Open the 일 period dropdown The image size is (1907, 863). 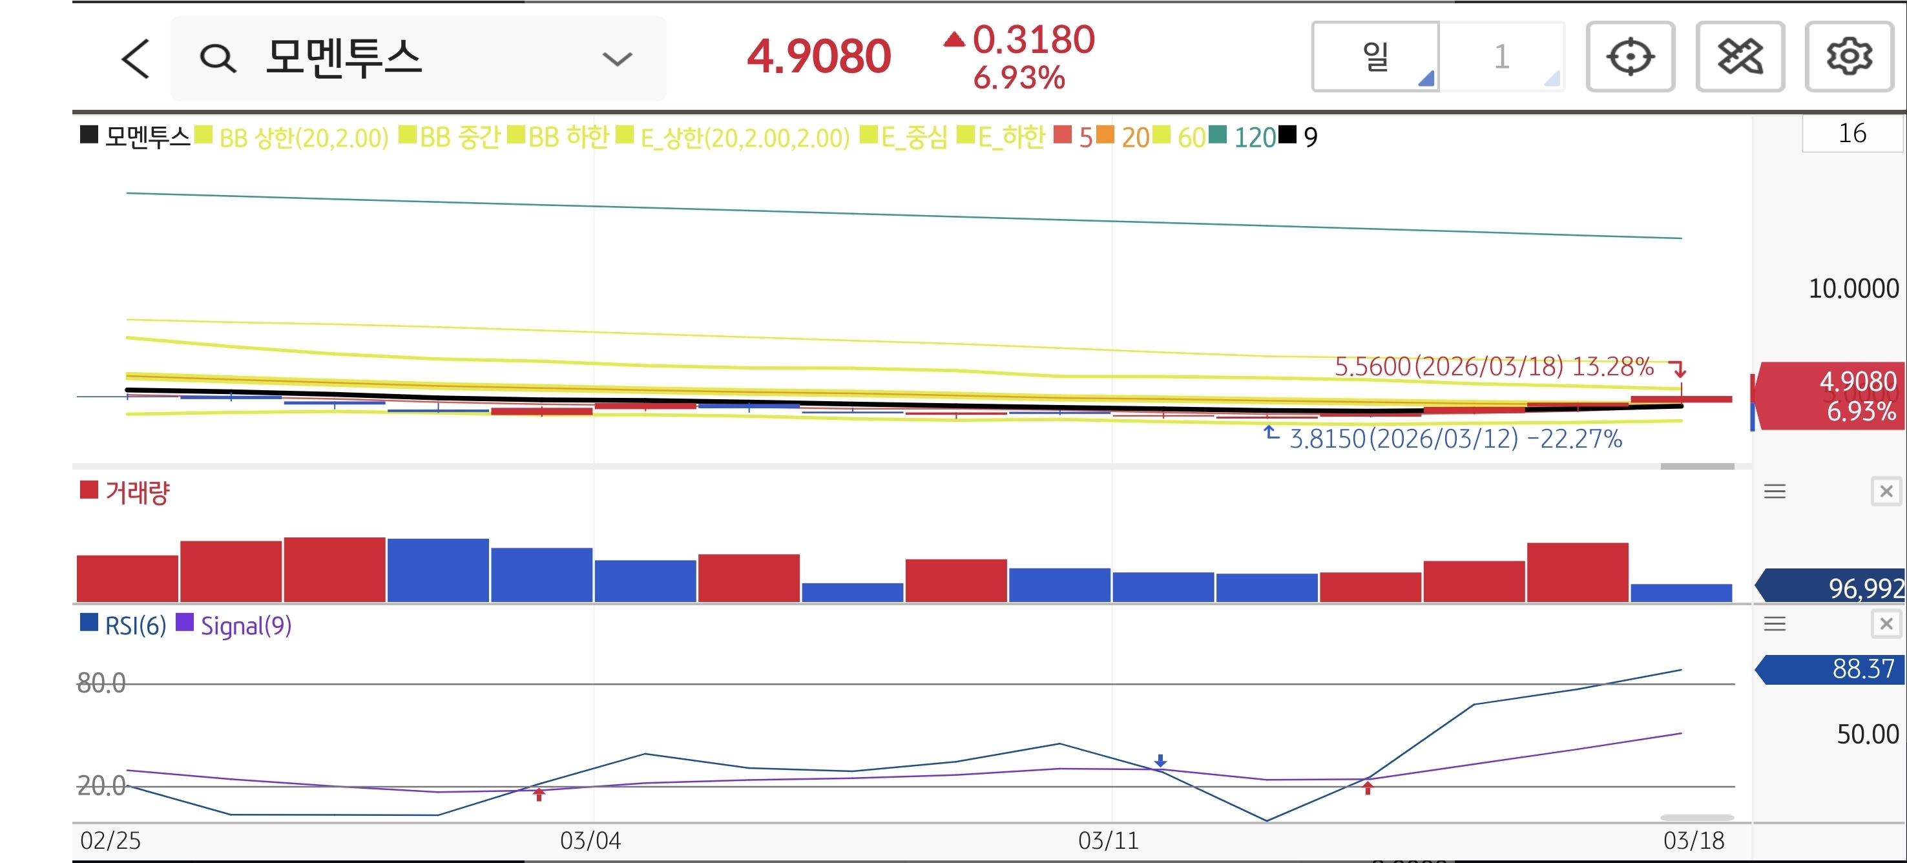(x=1375, y=57)
